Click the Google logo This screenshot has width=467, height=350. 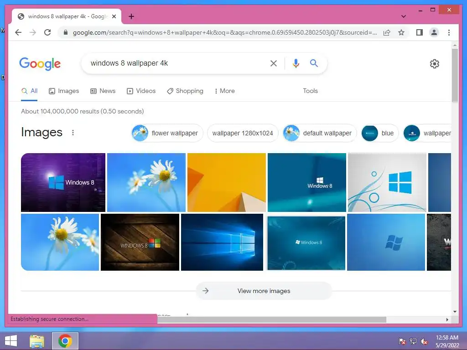click(x=40, y=64)
